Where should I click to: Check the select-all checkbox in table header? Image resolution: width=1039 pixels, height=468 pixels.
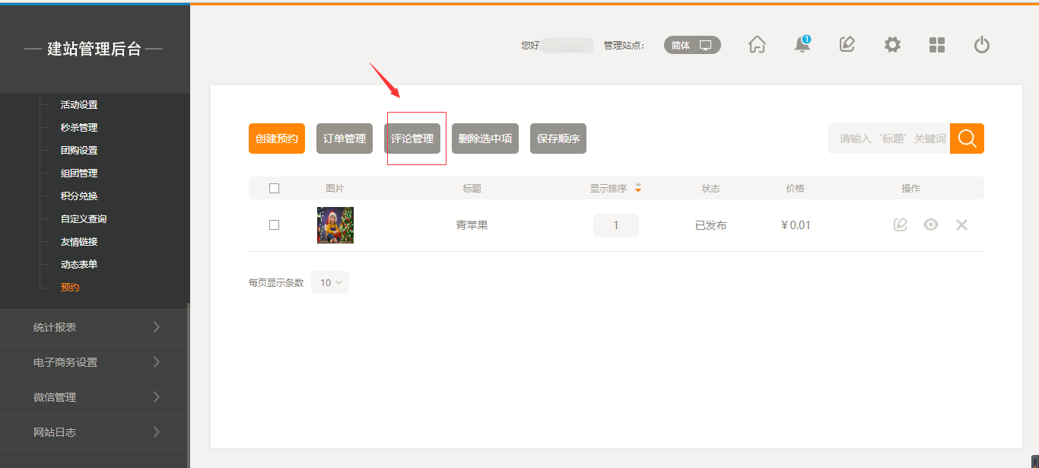click(x=275, y=189)
